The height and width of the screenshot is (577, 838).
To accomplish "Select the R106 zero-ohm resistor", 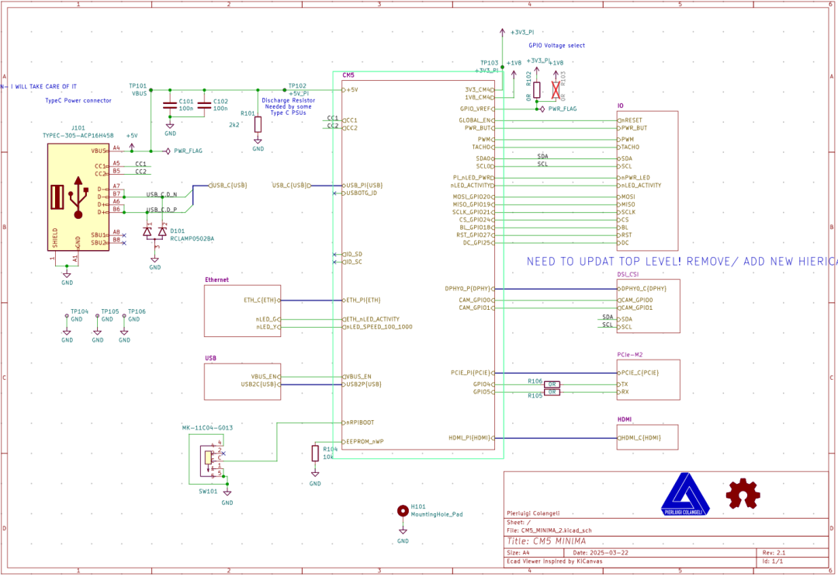I will click(x=552, y=384).
